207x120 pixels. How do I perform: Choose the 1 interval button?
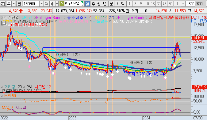tap(129, 4)
